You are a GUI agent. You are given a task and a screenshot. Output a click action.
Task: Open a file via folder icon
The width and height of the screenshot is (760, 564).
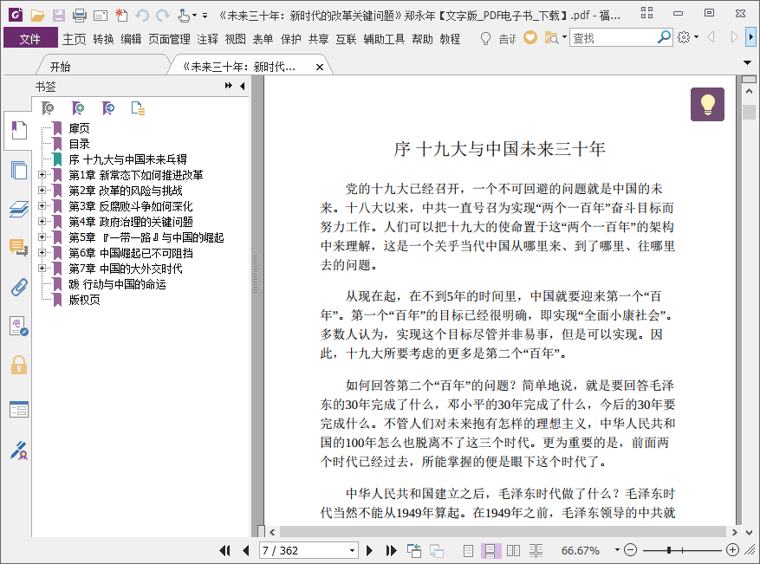point(37,16)
